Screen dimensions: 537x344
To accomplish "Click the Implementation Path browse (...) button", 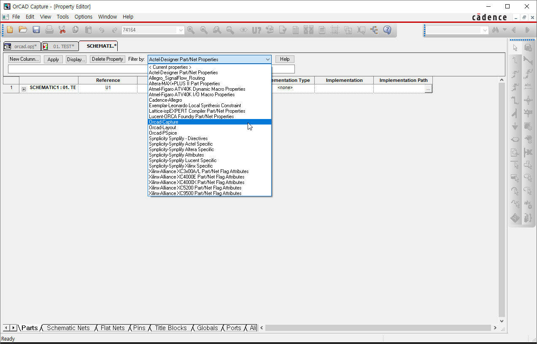I will [x=428, y=89].
